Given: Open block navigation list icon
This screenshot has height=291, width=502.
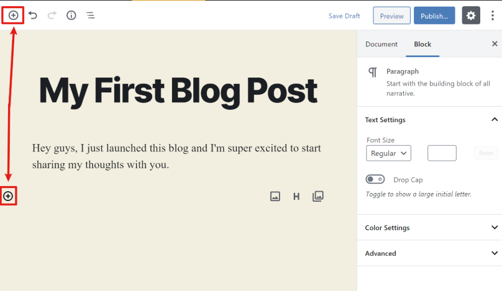Looking at the screenshot, I should tap(91, 16).
